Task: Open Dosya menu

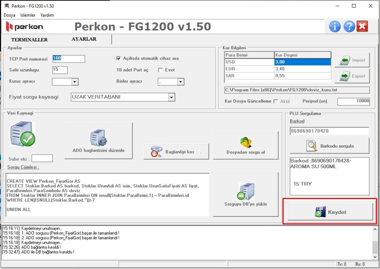Action: tap(9, 15)
